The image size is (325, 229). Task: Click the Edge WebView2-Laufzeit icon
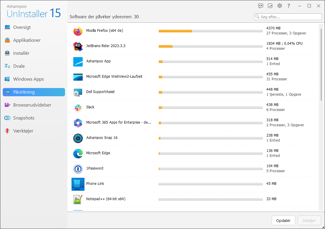click(x=78, y=77)
